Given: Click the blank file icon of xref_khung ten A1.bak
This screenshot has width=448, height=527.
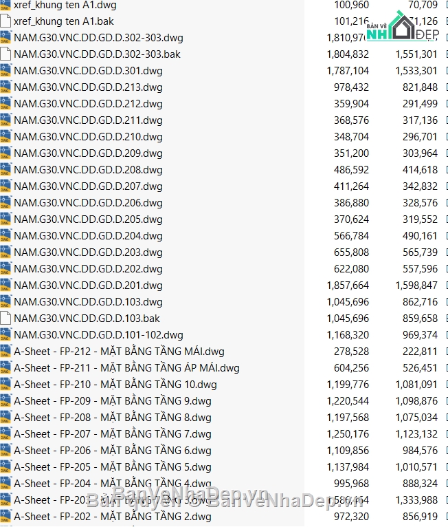Looking at the screenshot, I should click(x=5, y=21).
